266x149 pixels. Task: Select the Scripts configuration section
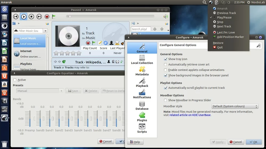(x=142, y=128)
